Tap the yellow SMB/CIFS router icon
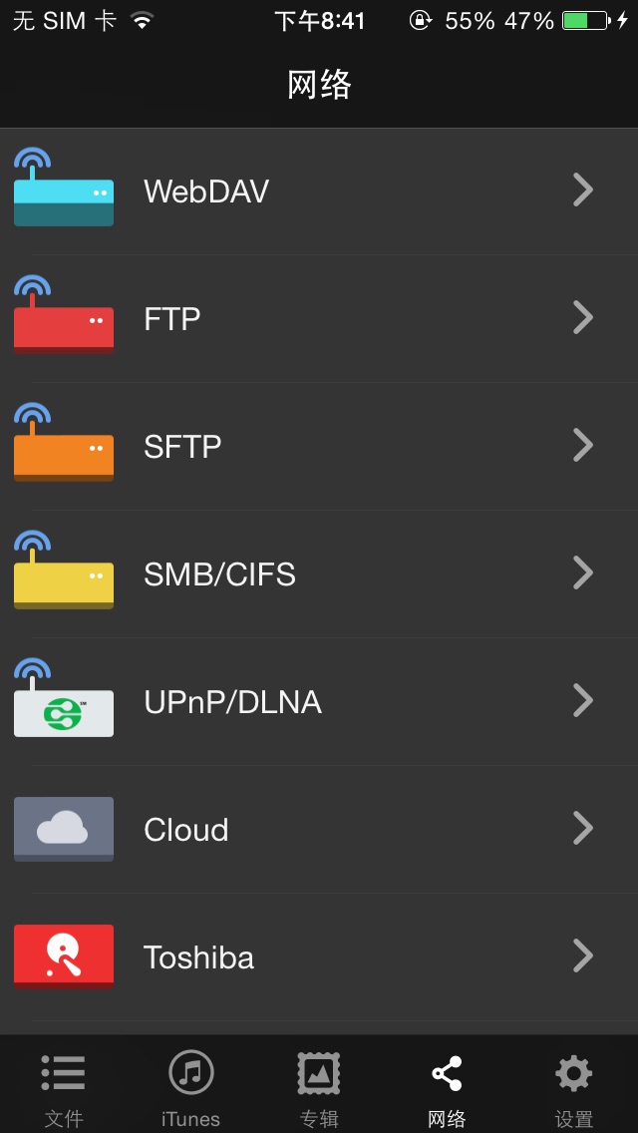 63,574
